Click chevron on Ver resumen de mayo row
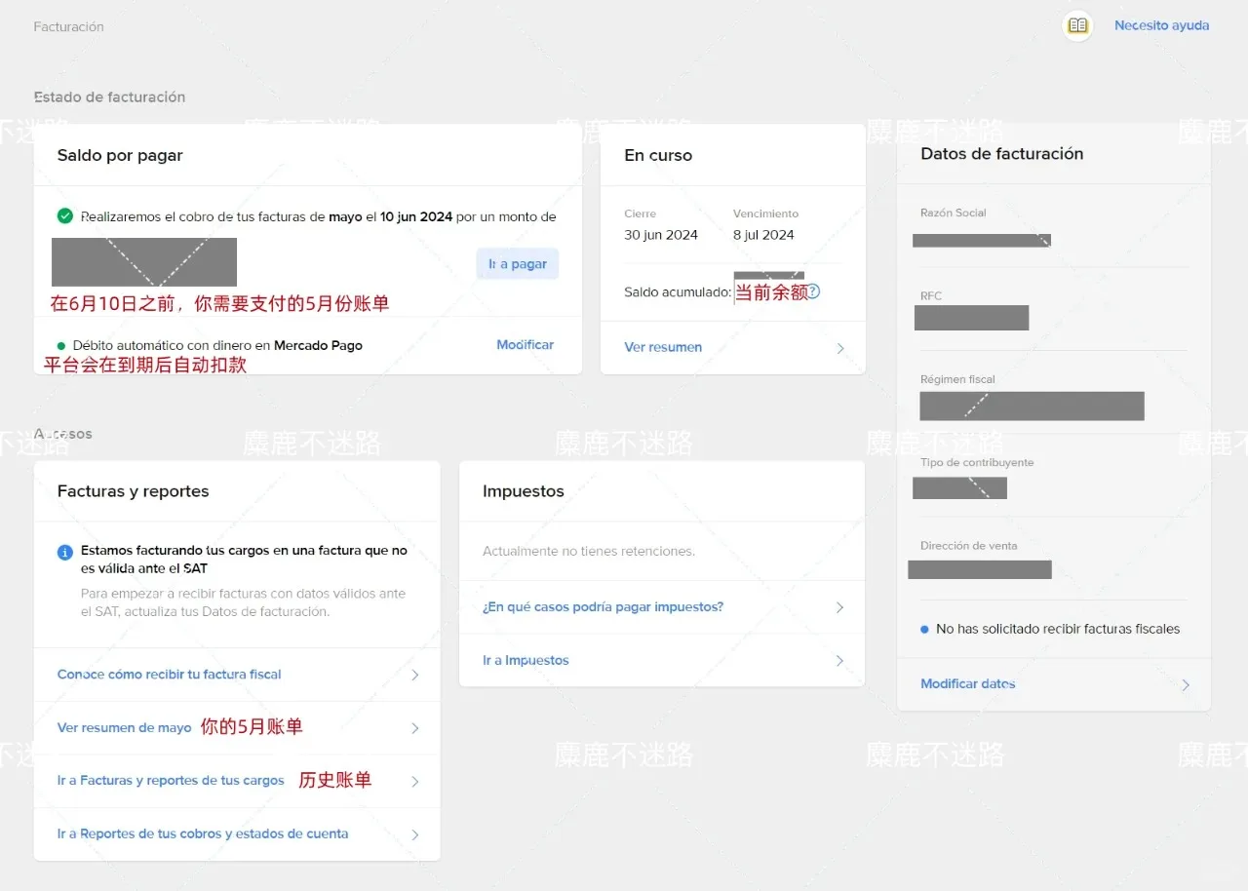 pyautogui.click(x=415, y=728)
